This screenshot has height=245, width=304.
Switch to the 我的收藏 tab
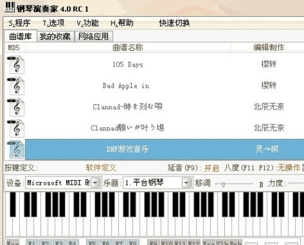tap(55, 36)
